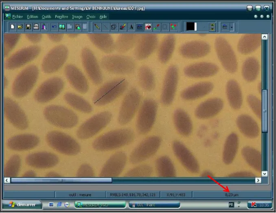The image size is (276, 213).
Task: Select the eyedropper color picker tool
Action: (x=157, y=27)
